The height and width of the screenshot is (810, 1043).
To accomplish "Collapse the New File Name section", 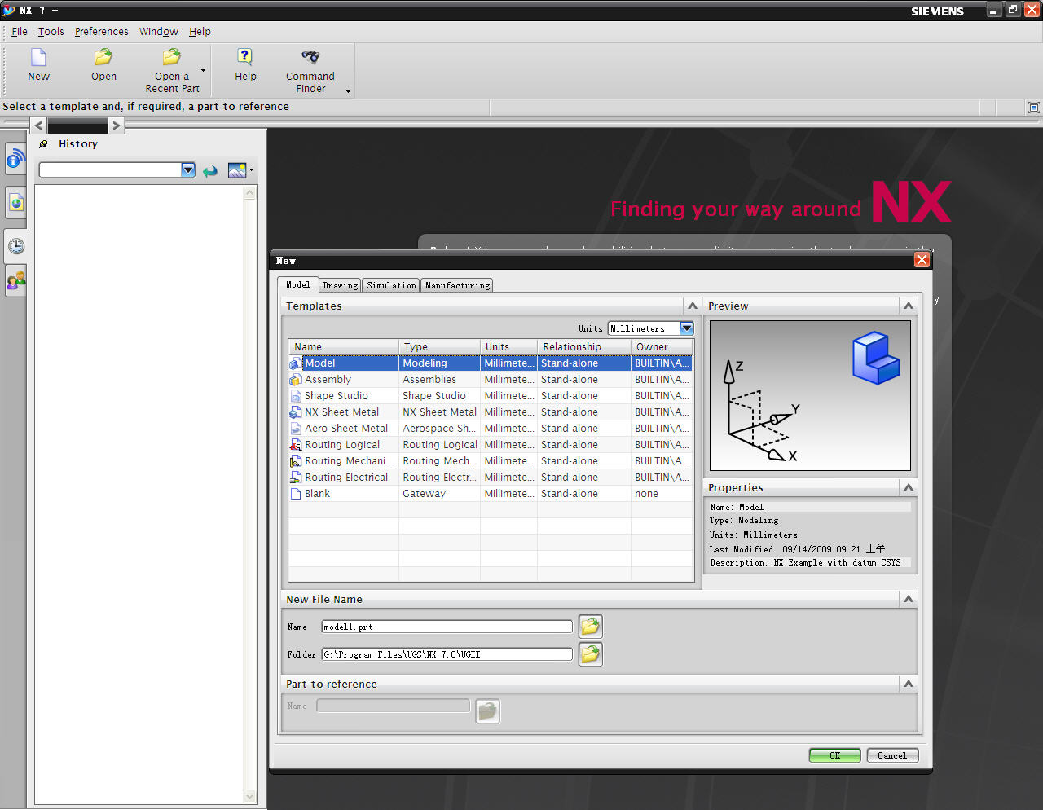I will click(909, 599).
